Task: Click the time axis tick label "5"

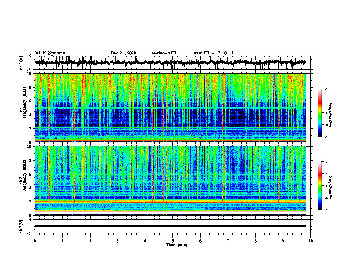Action: (x=173, y=241)
